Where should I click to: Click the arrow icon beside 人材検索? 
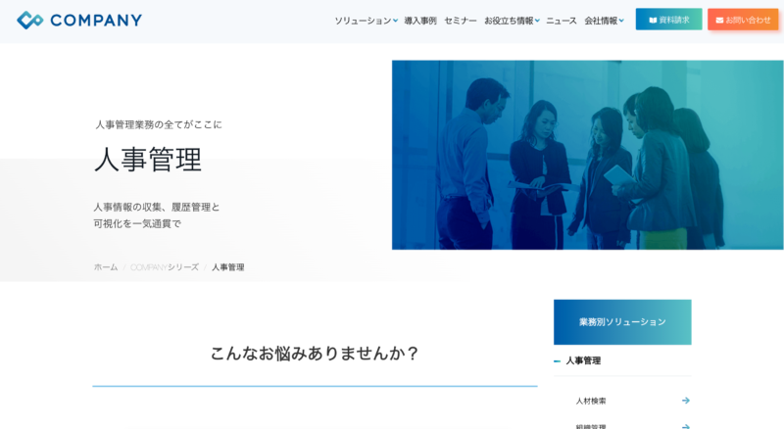click(685, 401)
